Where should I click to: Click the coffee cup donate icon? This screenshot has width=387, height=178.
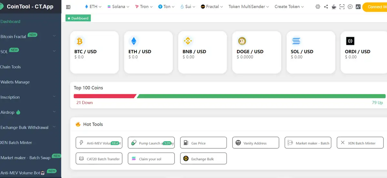tap(334, 7)
